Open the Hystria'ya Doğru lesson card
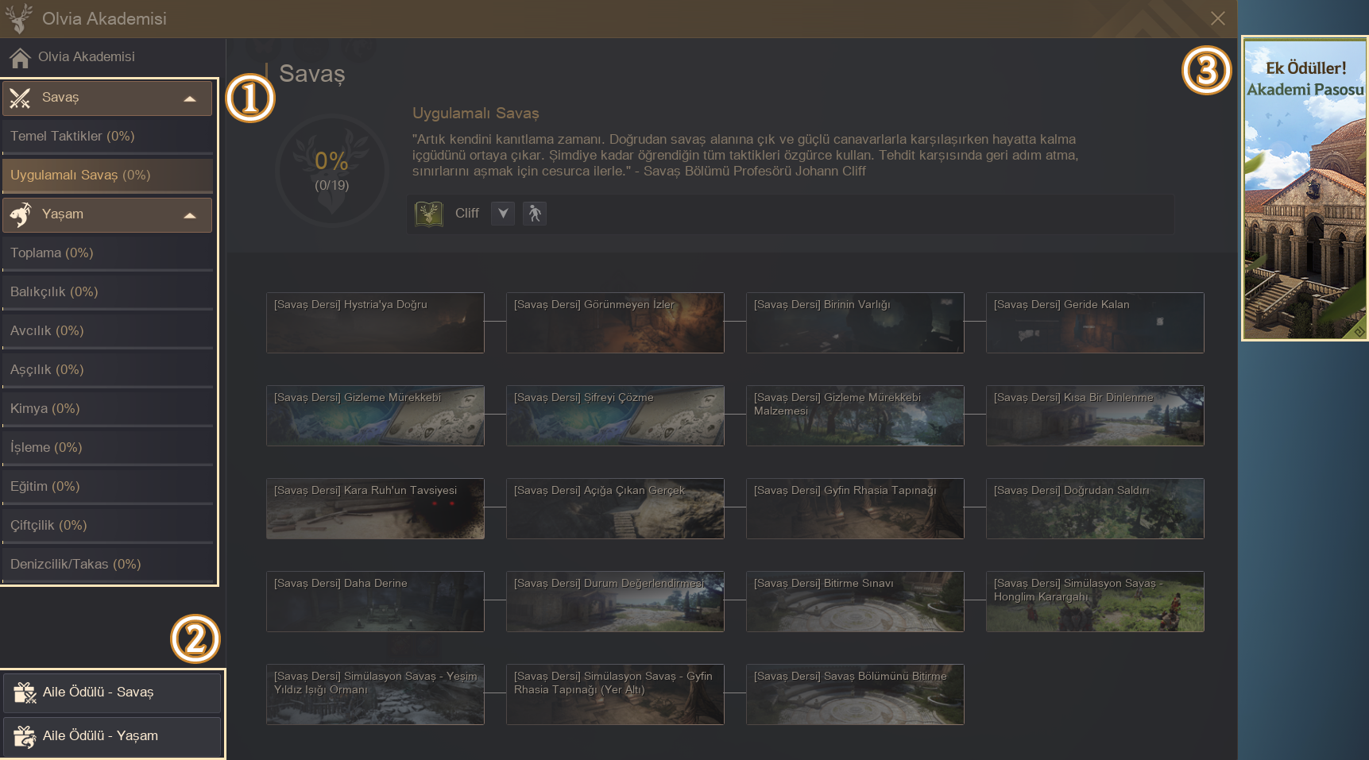Image resolution: width=1369 pixels, height=760 pixels. click(x=375, y=323)
